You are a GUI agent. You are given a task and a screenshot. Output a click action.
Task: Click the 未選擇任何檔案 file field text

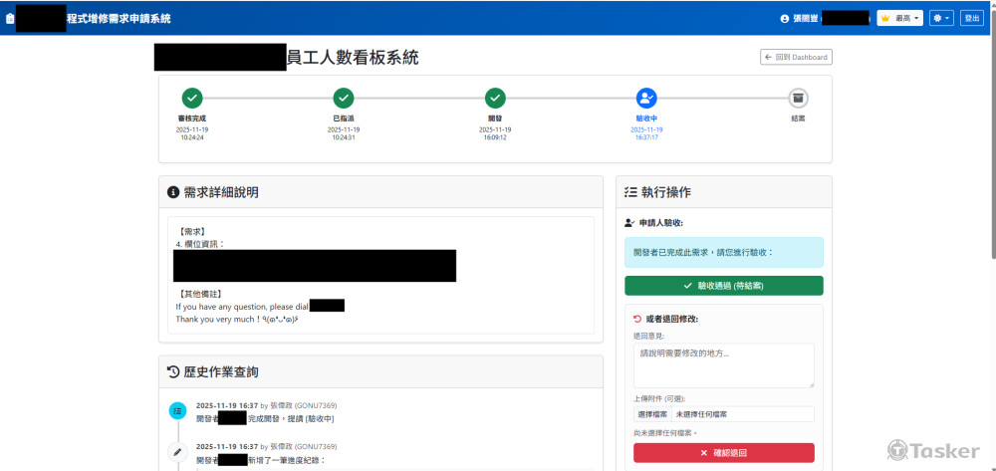(702, 414)
